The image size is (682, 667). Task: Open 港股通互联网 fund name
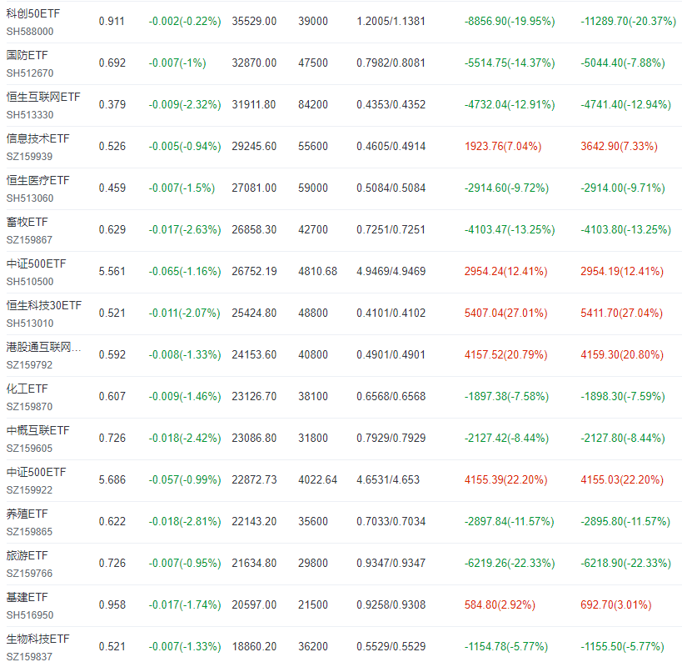(43, 348)
